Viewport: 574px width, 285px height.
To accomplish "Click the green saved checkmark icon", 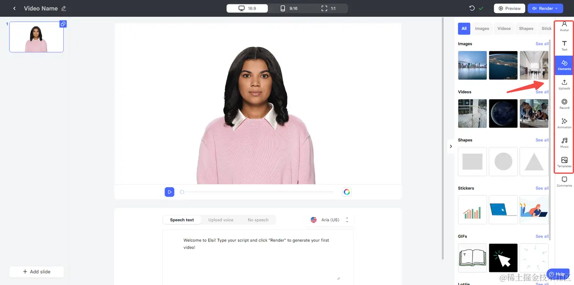I will 481,8.
